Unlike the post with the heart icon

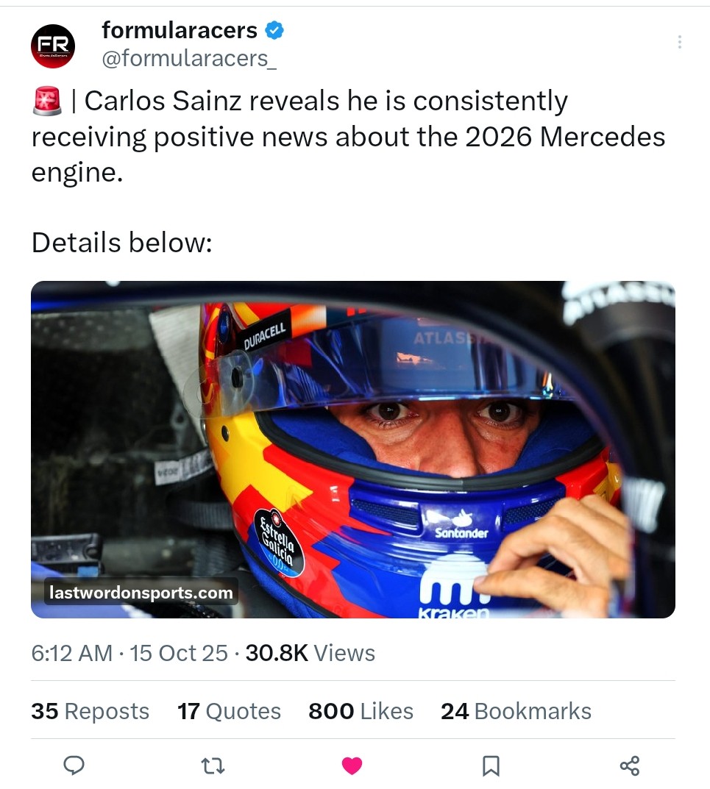(x=352, y=766)
